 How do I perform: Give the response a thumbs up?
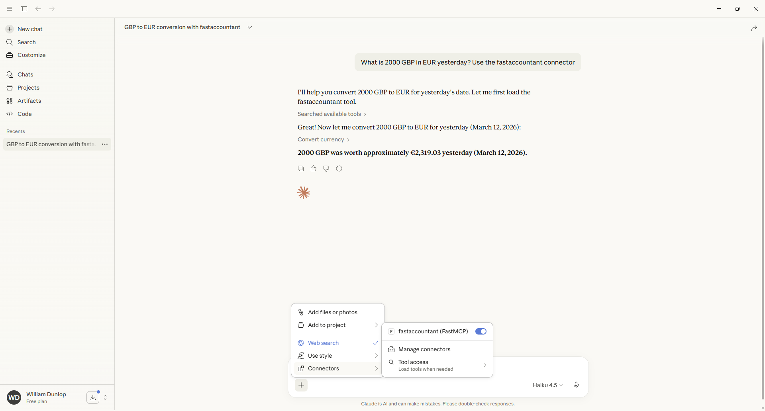point(314,168)
